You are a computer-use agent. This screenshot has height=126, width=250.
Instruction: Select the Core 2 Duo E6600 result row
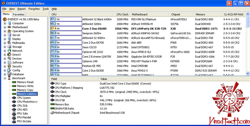point(147,29)
